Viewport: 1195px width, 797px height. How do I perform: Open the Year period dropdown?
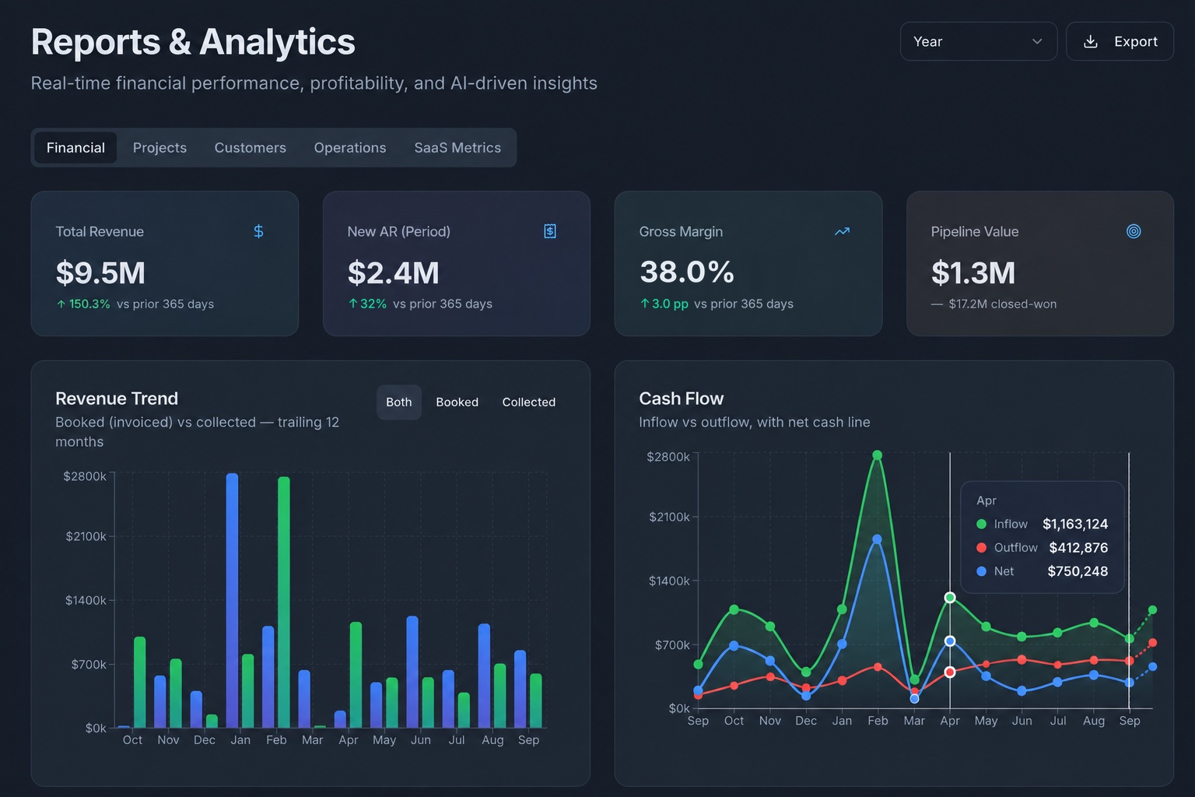tap(978, 41)
